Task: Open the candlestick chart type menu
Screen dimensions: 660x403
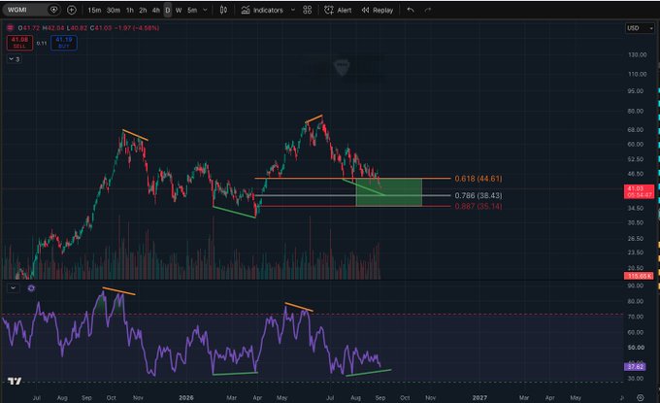Action: tap(223, 10)
